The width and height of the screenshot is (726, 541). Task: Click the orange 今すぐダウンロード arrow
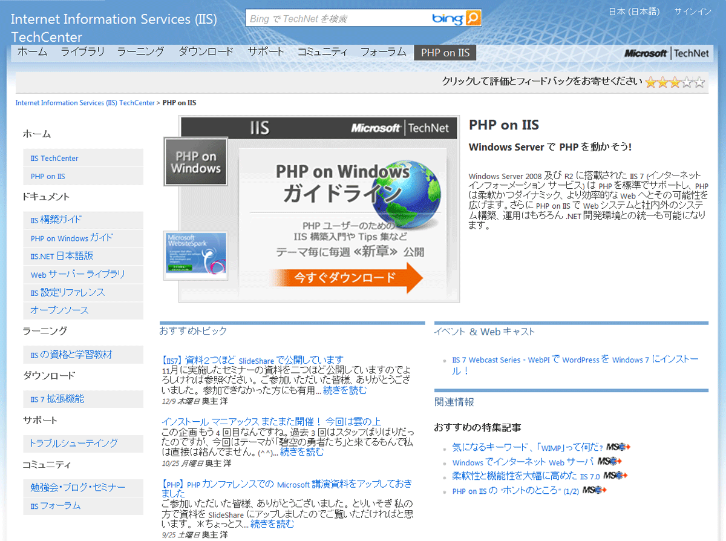(x=347, y=277)
